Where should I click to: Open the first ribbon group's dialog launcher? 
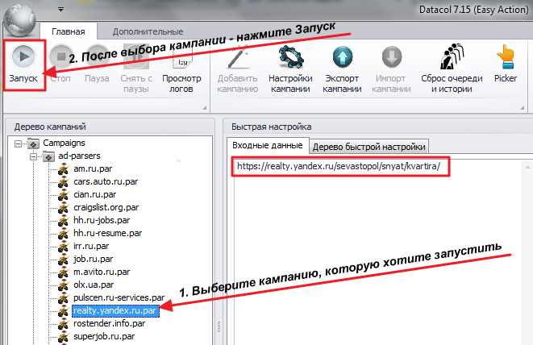(205, 108)
